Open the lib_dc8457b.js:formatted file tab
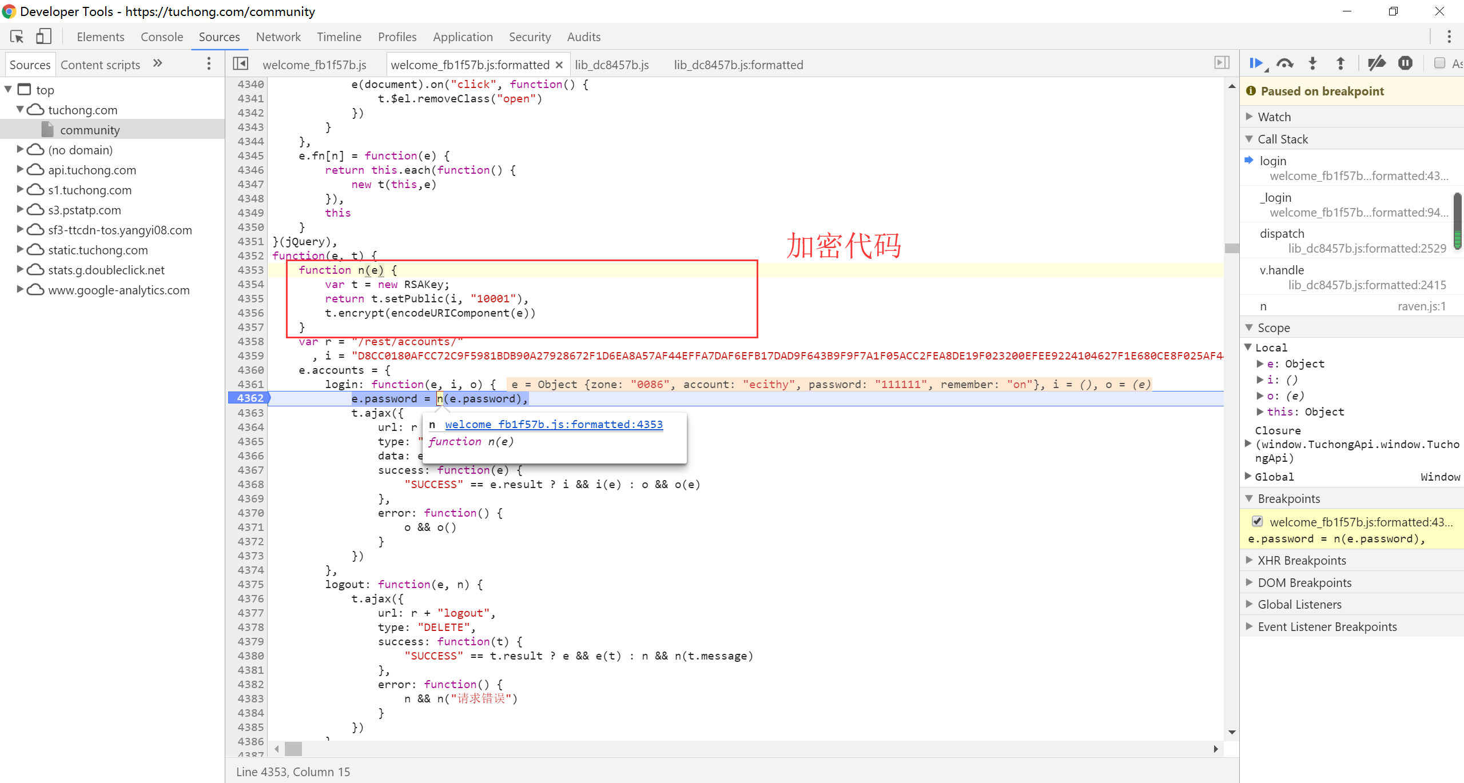The height and width of the screenshot is (783, 1464). 738,65
